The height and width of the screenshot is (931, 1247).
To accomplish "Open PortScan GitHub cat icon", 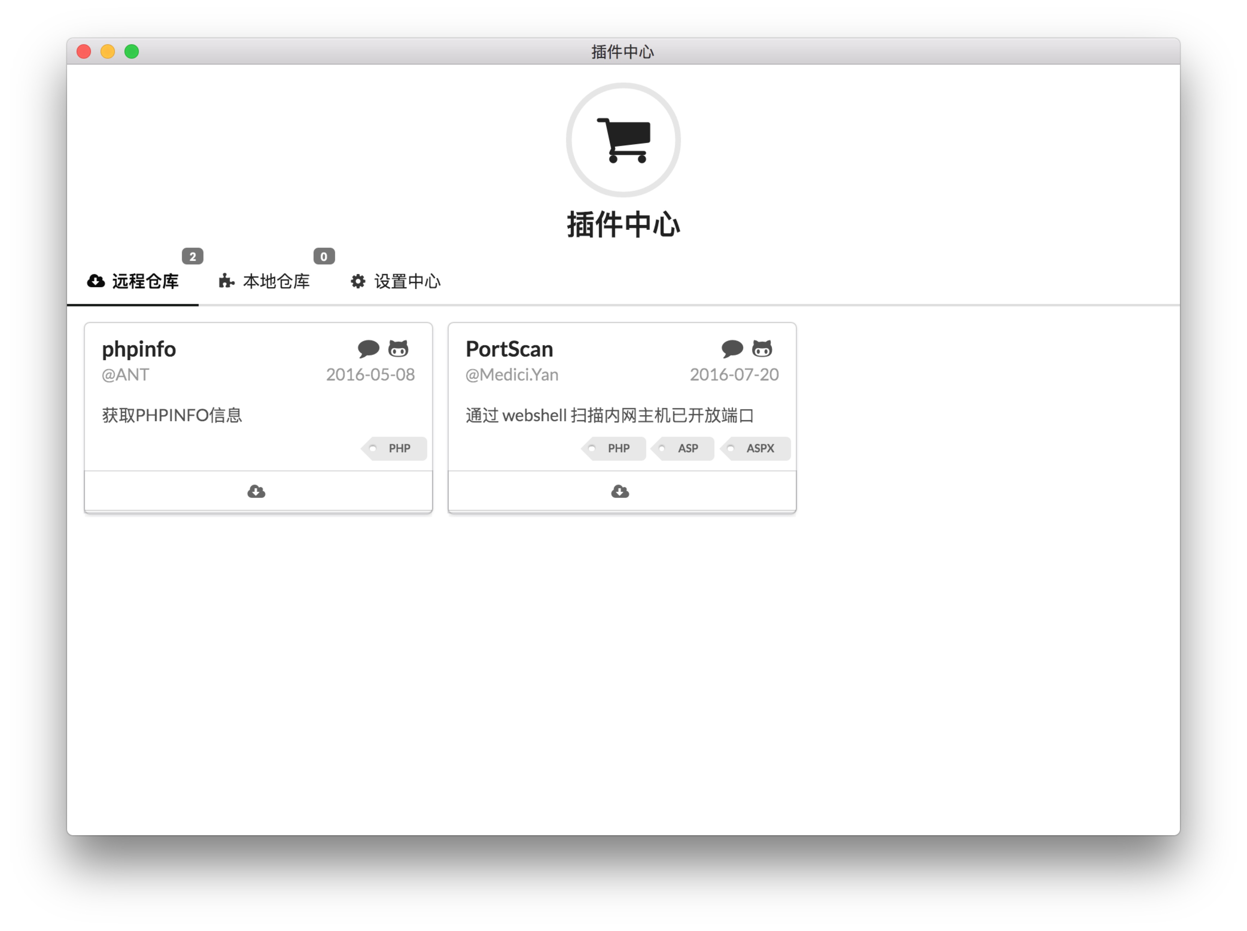I will coord(762,348).
